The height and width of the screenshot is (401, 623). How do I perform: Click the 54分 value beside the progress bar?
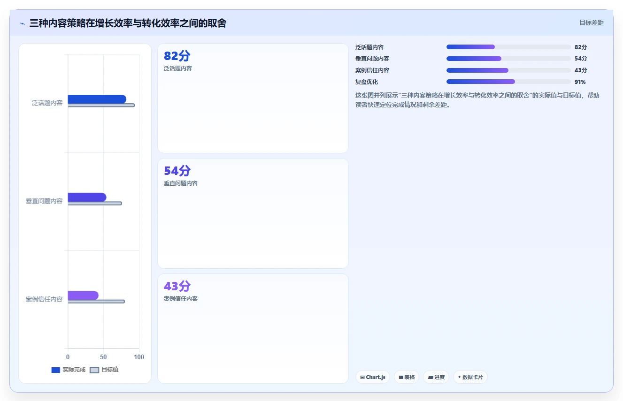pos(581,59)
